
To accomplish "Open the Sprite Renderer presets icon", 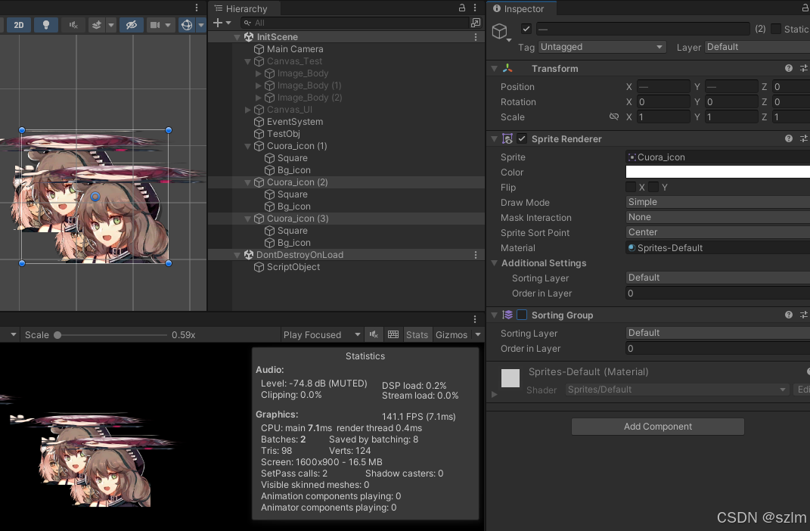I will click(x=803, y=138).
